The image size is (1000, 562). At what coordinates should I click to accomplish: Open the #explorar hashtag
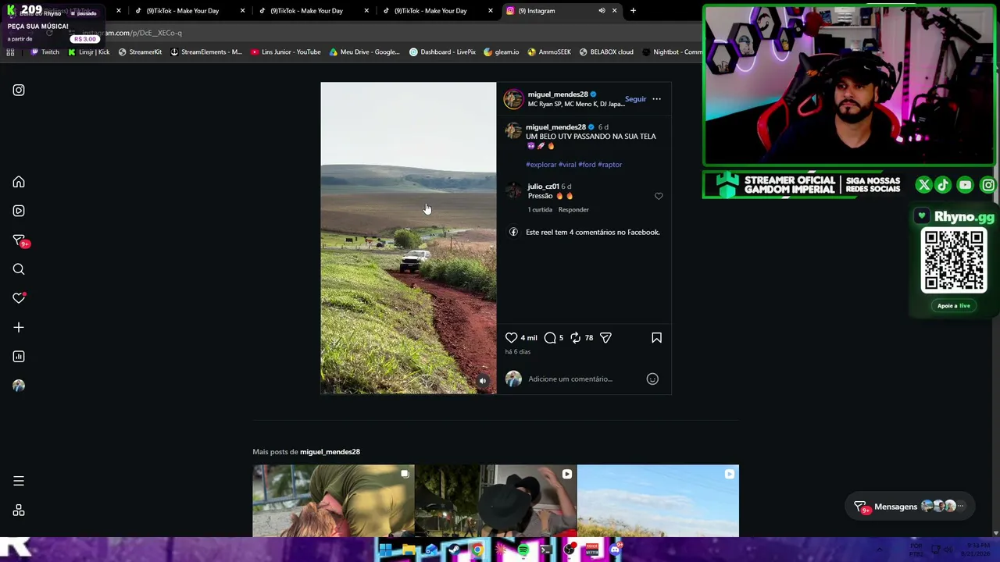tap(541, 165)
